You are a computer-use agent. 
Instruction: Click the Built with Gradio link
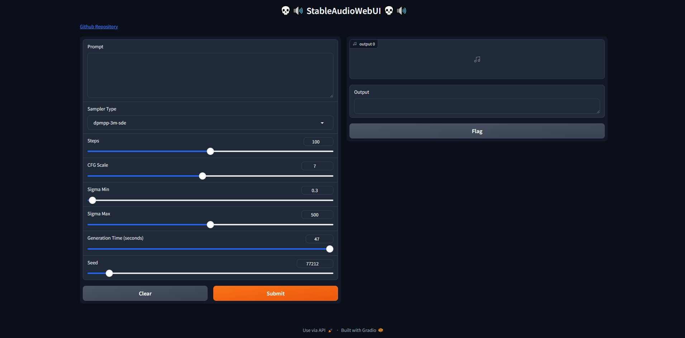click(358, 330)
